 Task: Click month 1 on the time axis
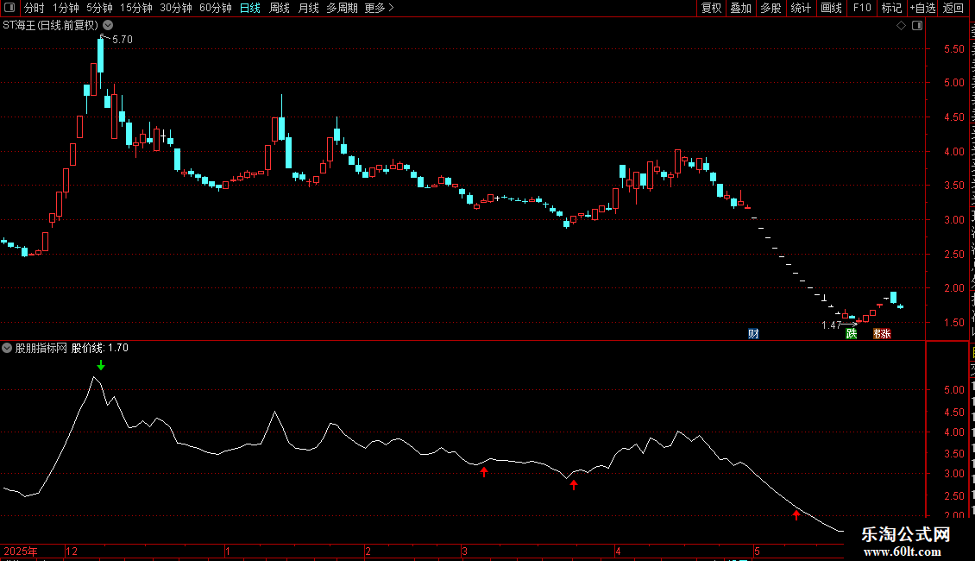point(228,551)
